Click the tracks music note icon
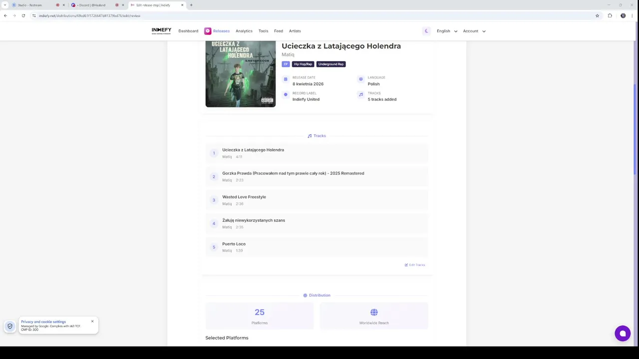Image resolution: width=639 pixels, height=359 pixels. click(361, 94)
